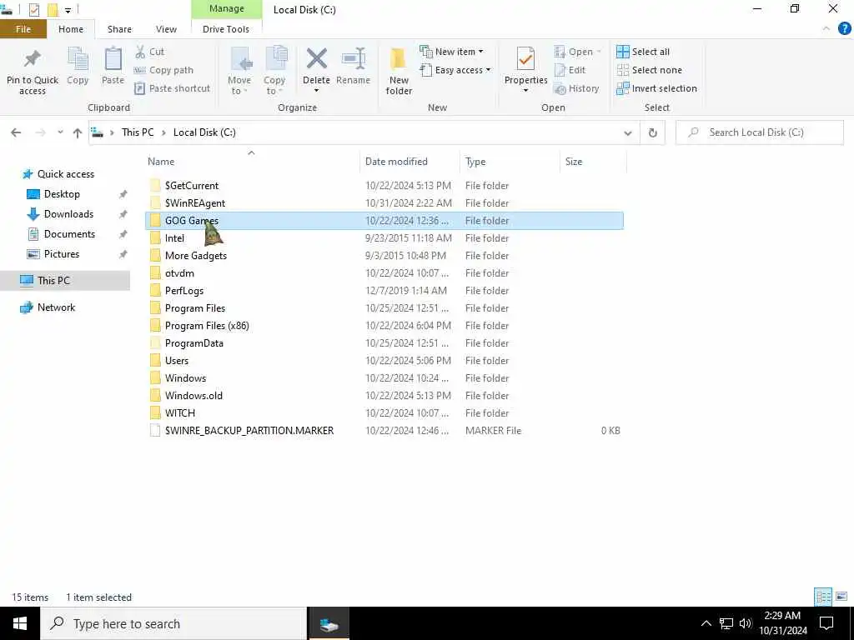The width and height of the screenshot is (854, 640).
Task: Go back using the back arrow
Action: tap(16, 132)
